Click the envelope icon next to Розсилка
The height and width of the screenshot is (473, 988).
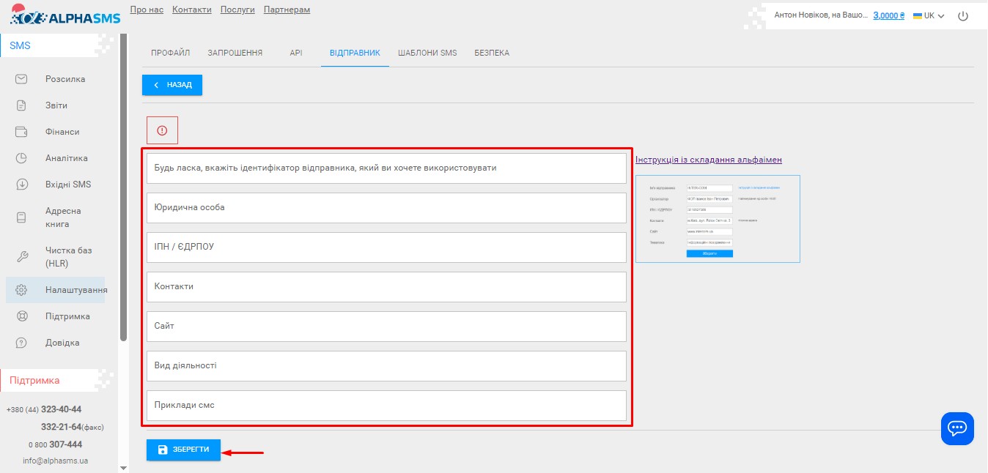click(21, 79)
